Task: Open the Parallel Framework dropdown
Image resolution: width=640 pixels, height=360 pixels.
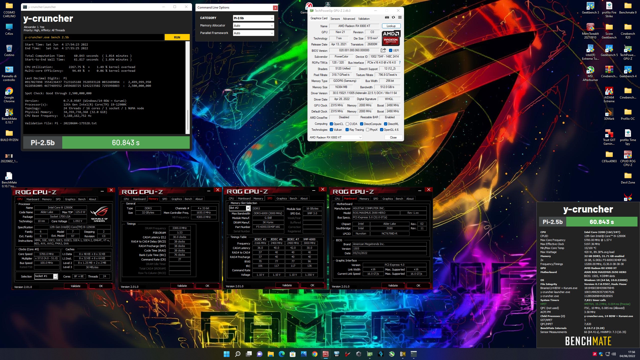Action: pos(253,33)
